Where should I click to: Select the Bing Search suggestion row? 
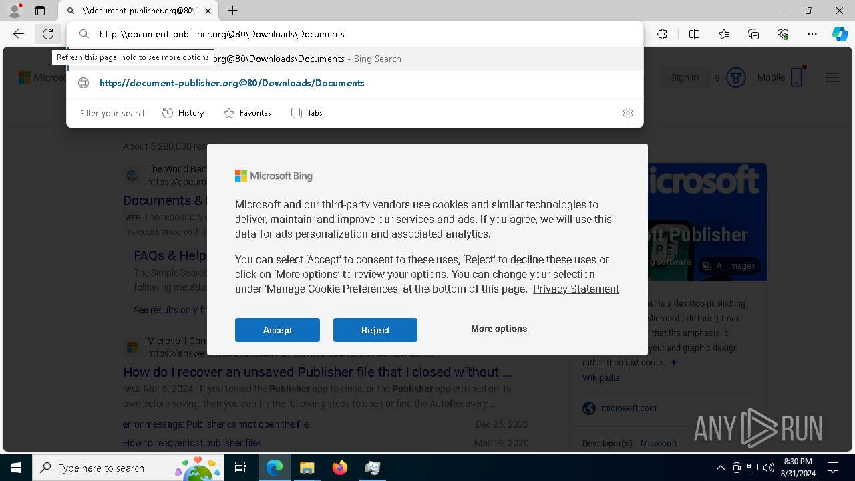355,59
